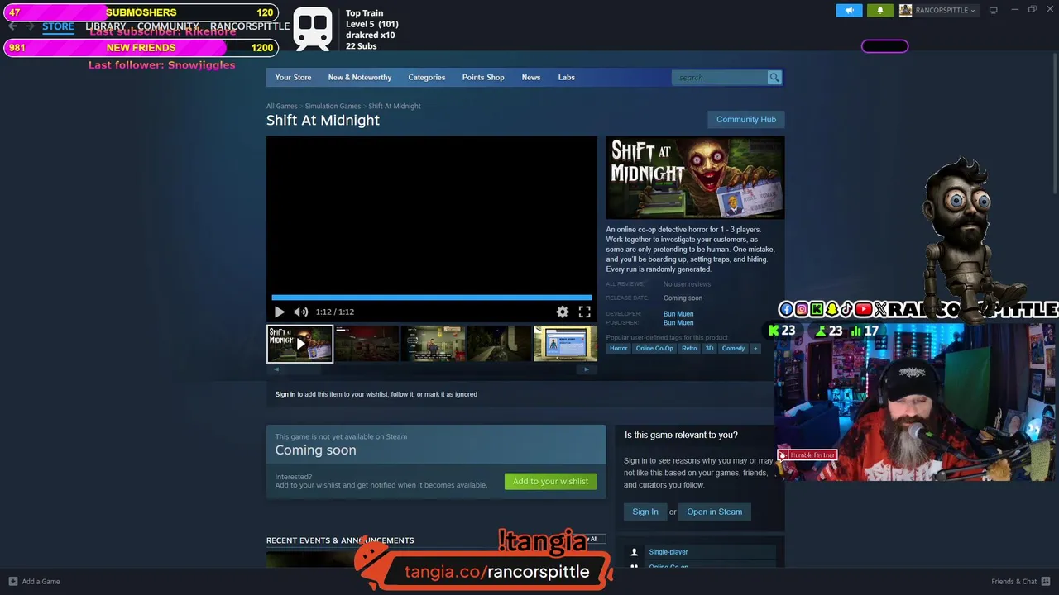The height and width of the screenshot is (595, 1059).
Task: Select the Comedy tag
Action: [x=733, y=349]
